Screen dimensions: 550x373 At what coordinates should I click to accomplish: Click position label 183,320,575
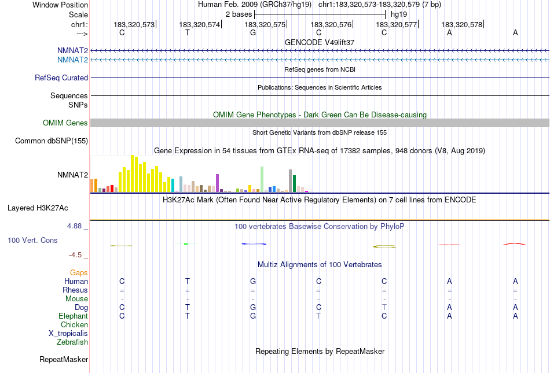point(265,24)
